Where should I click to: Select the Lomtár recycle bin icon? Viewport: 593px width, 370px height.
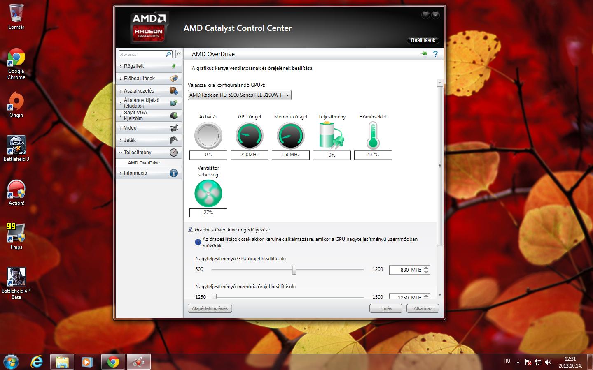click(16, 17)
